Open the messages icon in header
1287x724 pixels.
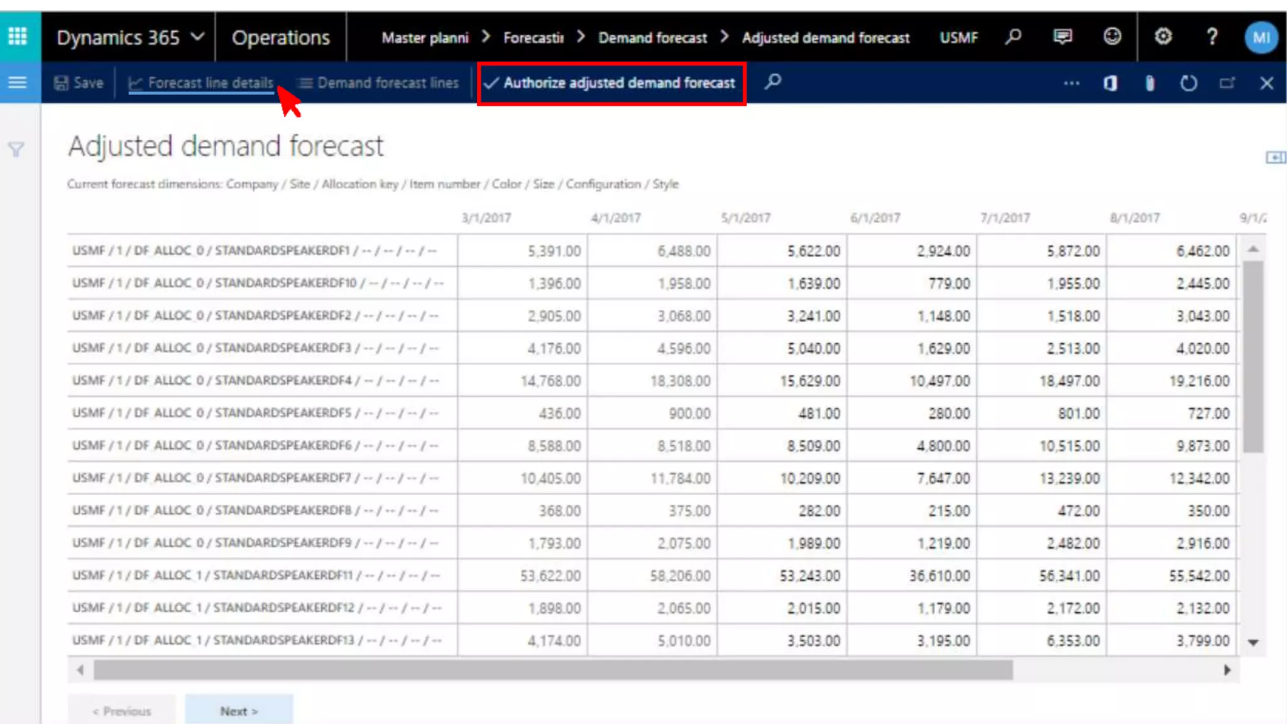click(x=1063, y=37)
